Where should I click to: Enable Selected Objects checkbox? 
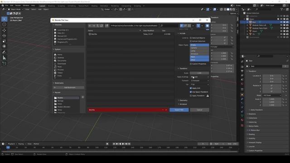[x=191, y=38]
